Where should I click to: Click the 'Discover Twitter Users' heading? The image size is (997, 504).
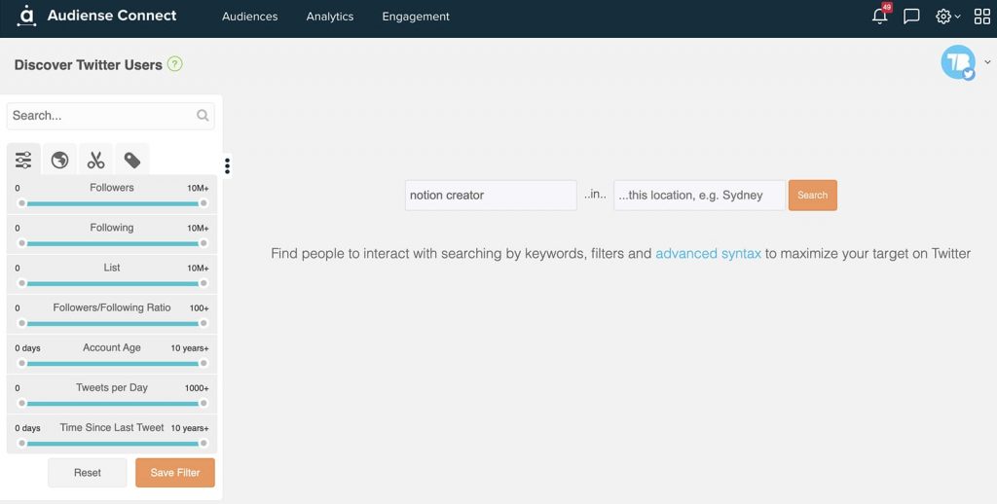pyautogui.click(x=88, y=65)
